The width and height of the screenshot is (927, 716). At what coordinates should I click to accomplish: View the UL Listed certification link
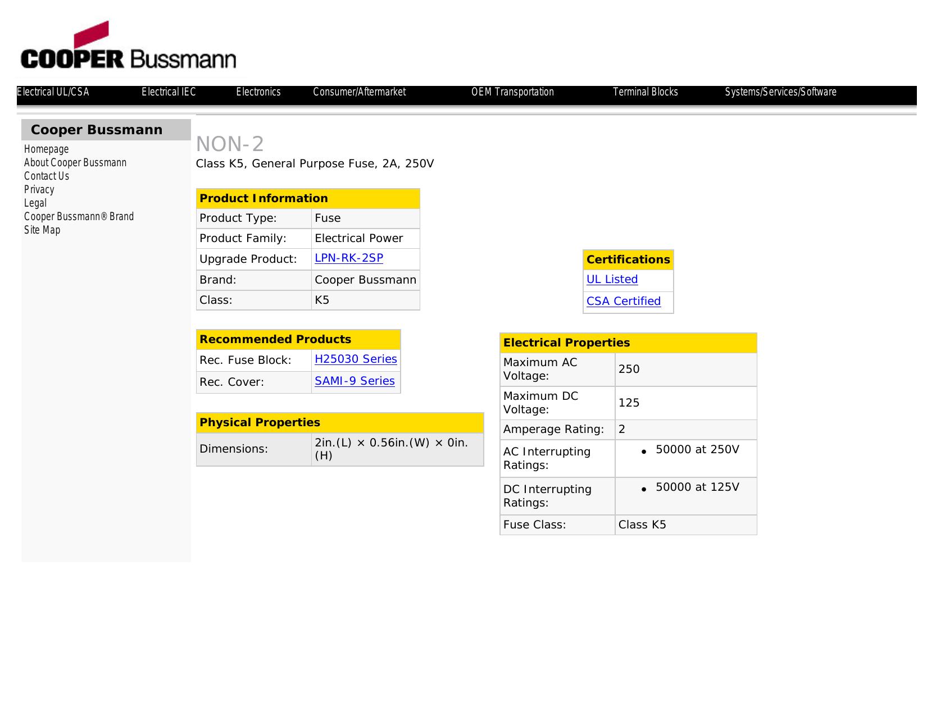tap(612, 280)
